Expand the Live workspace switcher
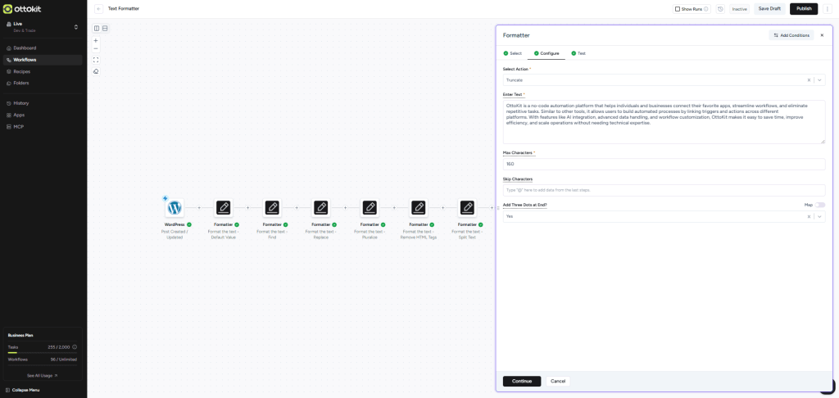The height and width of the screenshot is (398, 839). 76,27
